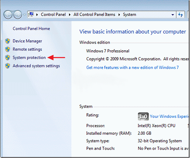Viewport: 190px width, 158px height.
Task: Open the Control Panel Home link
Action: point(31,29)
